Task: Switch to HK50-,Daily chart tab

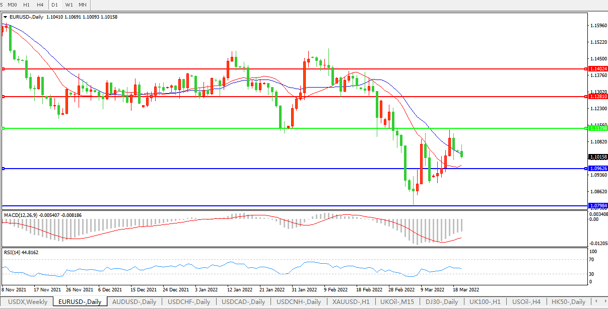Action: coord(569,302)
